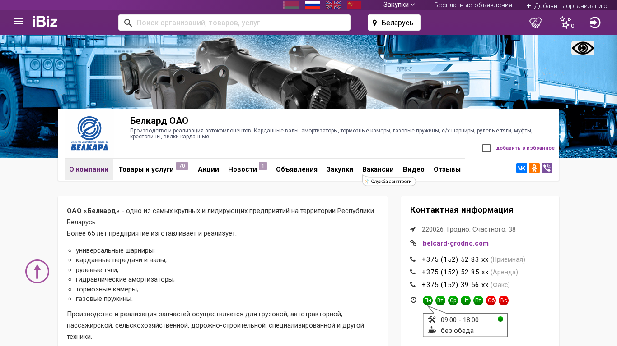Switch to the Вакансии tab
The width and height of the screenshot is (617, 346).
378,169
